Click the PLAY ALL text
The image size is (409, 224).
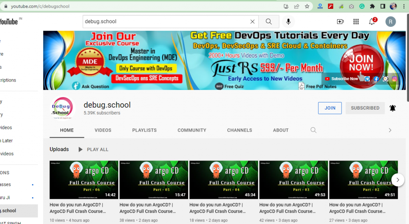pos(97,150)
